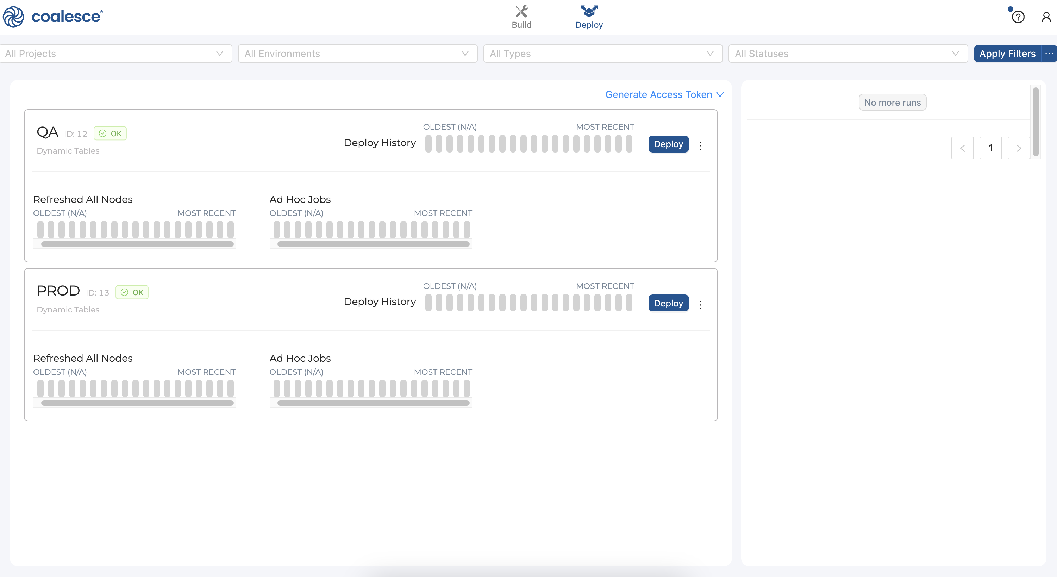Image resolution: width=1057 pixels, height=577 pixels.
Task: Click the Coalesce logo icon
Action: point(13,17)
